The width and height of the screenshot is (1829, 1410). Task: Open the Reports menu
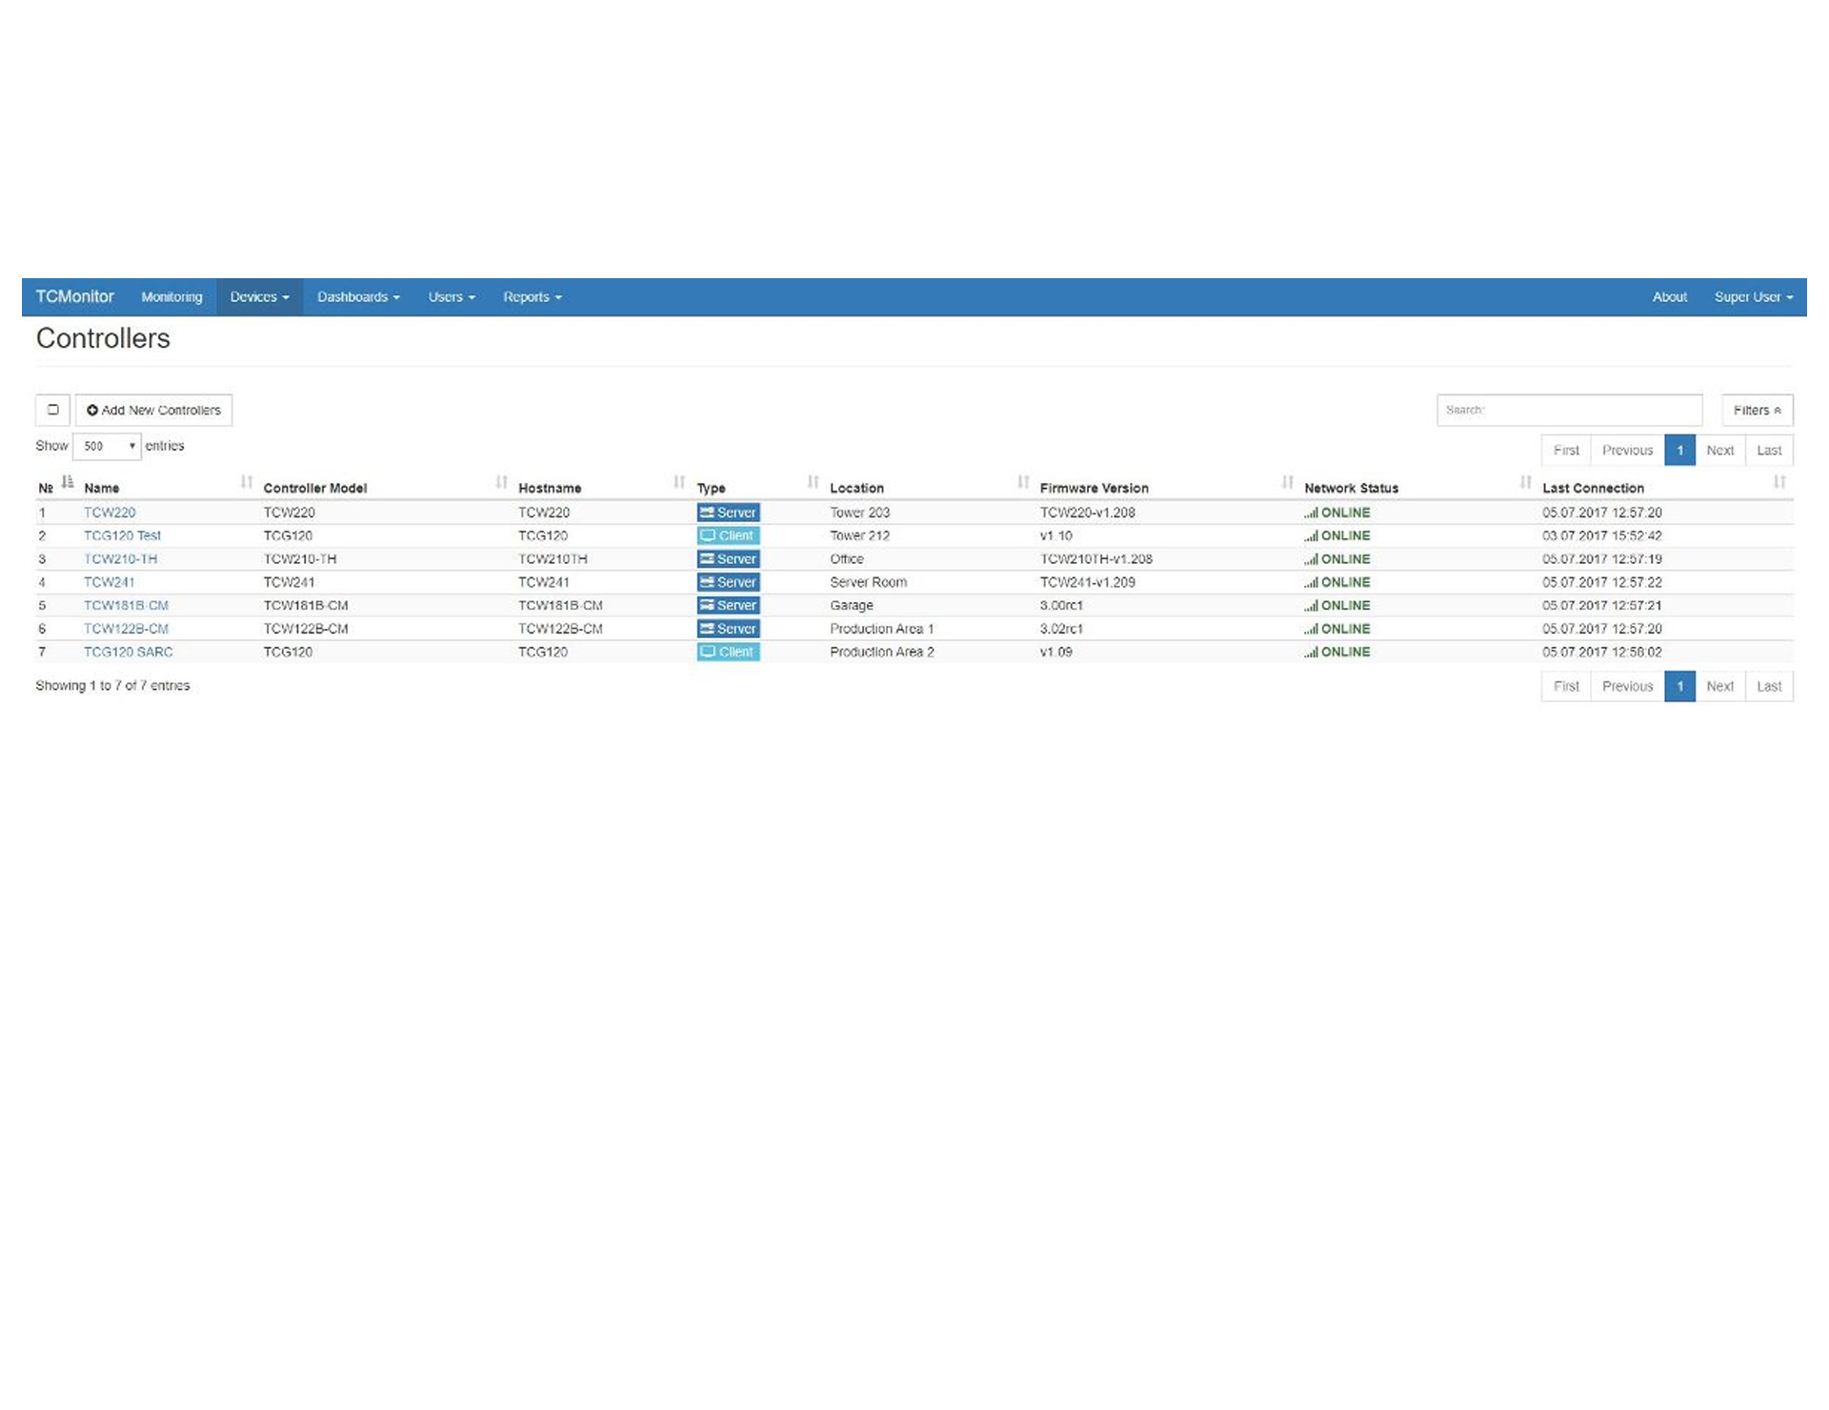532,297
